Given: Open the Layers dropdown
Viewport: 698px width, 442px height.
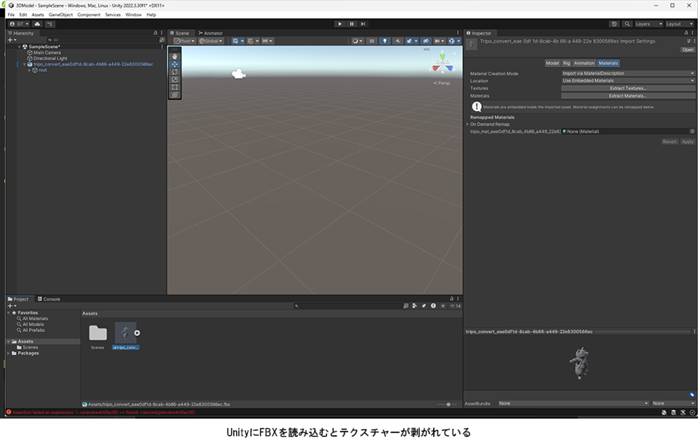Looking at the screenshot, I should coord(648,24).
